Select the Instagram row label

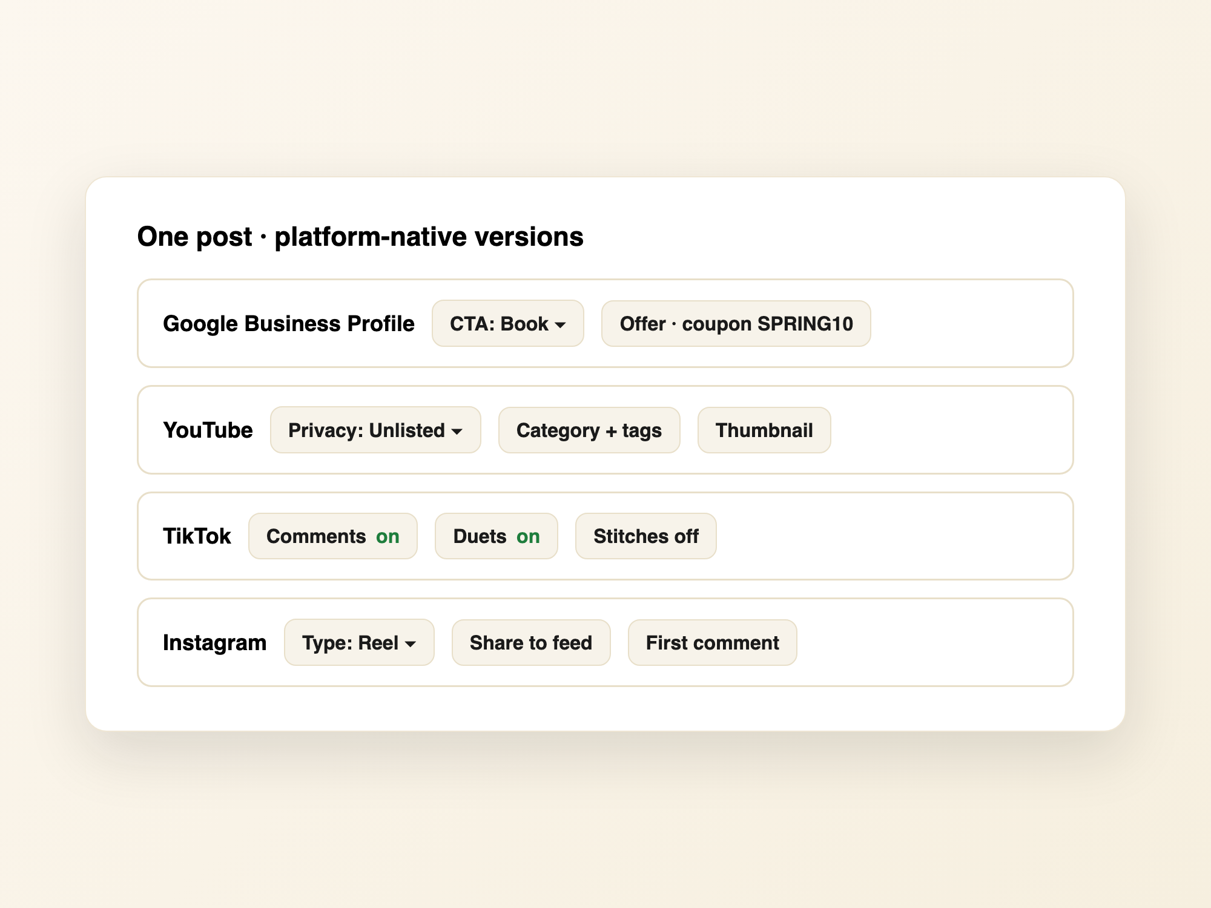coord(214,643)
